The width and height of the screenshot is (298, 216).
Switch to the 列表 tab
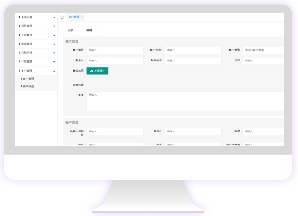[x=70, y=30]
